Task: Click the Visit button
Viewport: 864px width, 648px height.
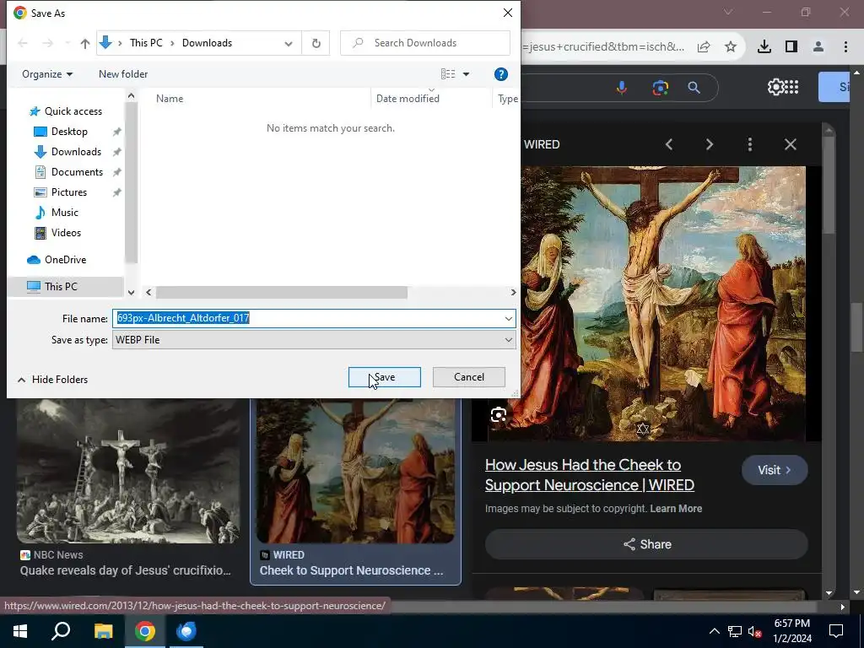Action: 775,470
